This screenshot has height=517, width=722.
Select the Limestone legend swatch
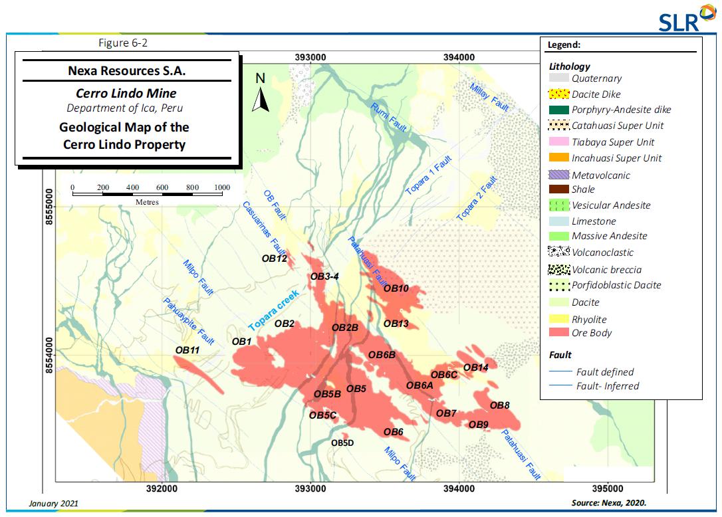click(x=558, y=221)
